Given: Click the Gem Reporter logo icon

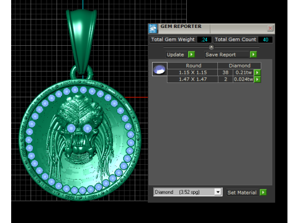Looking at the screenshot, I should [x=153, y=28].
